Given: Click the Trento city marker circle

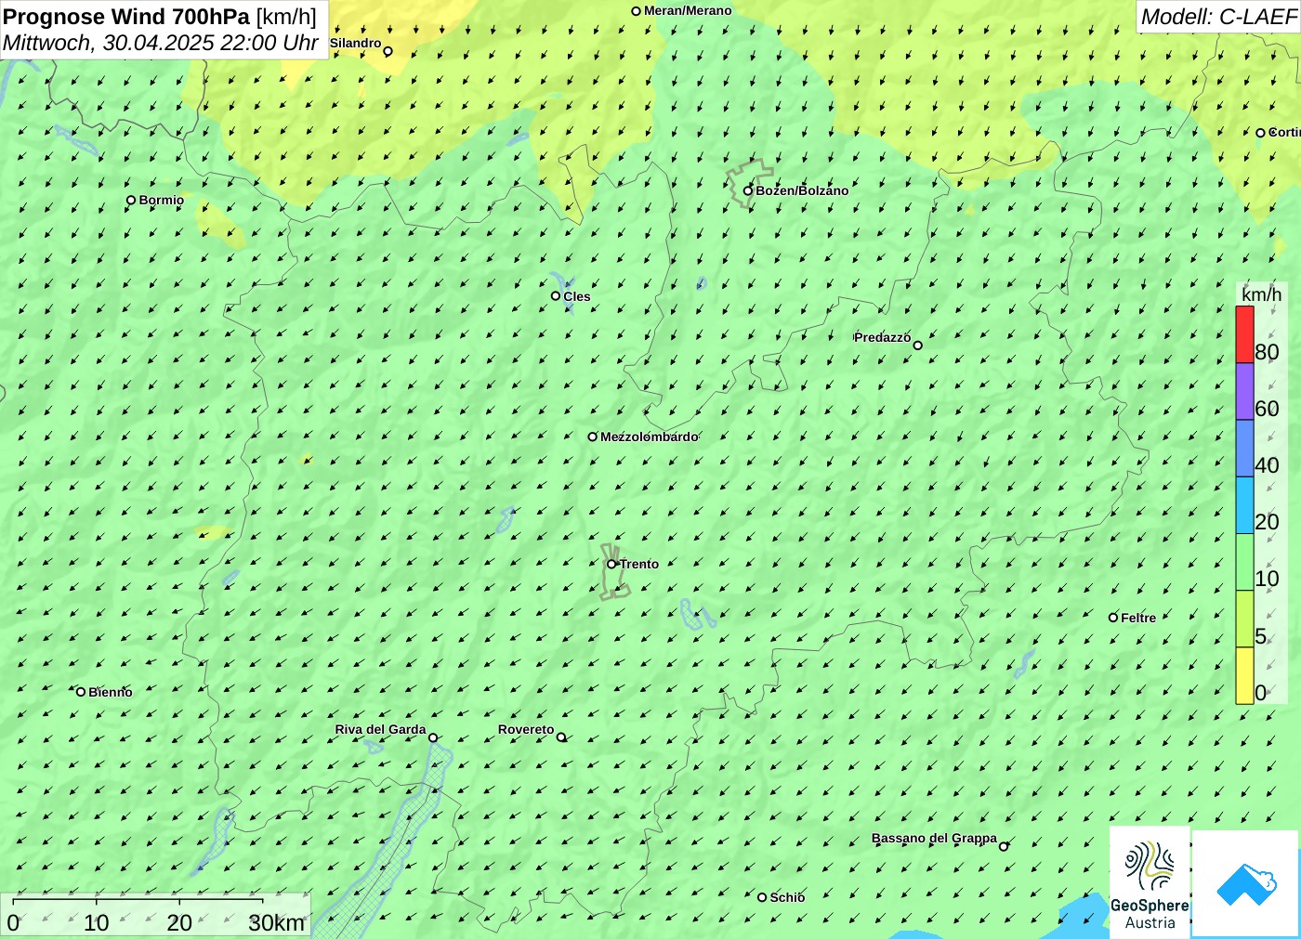Looking at the screenshot, I should 611,564.
